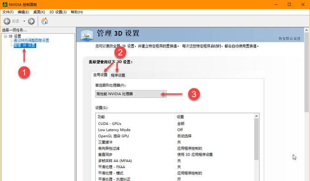Select the 垂直同步 row in settings list
310x181 pixels.
[136, 154]
